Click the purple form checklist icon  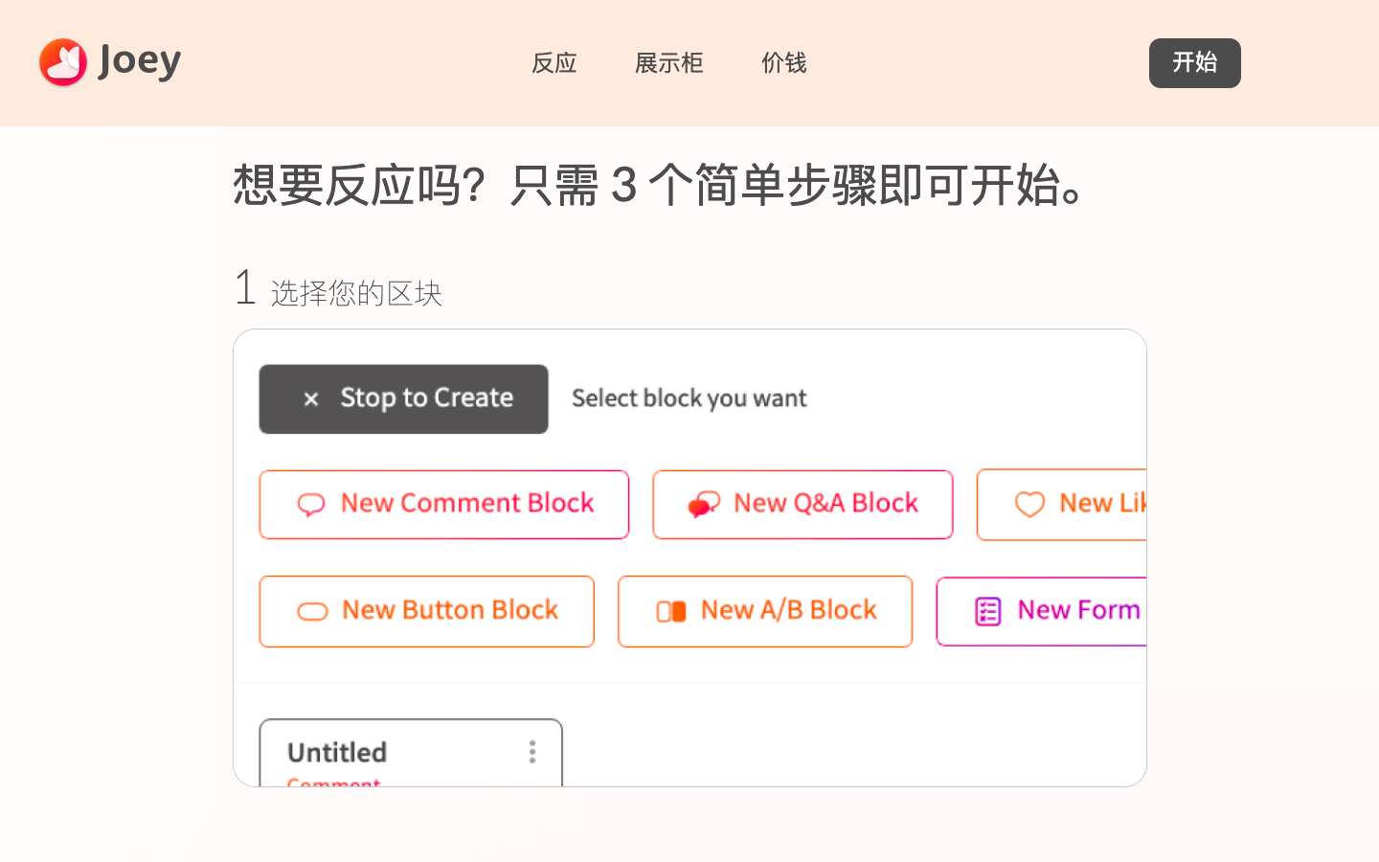point(988,611)
